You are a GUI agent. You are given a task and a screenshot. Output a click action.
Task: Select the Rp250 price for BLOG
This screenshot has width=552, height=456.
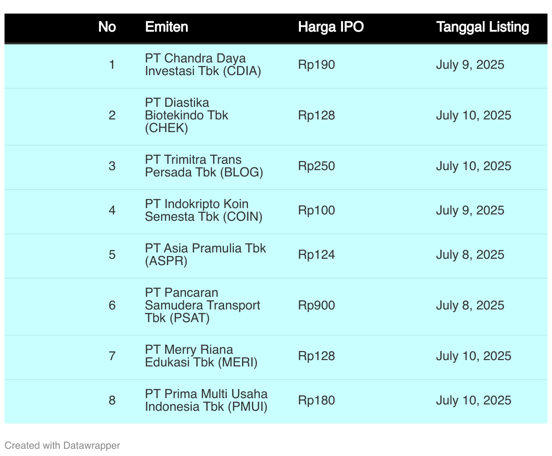(316, 166)
